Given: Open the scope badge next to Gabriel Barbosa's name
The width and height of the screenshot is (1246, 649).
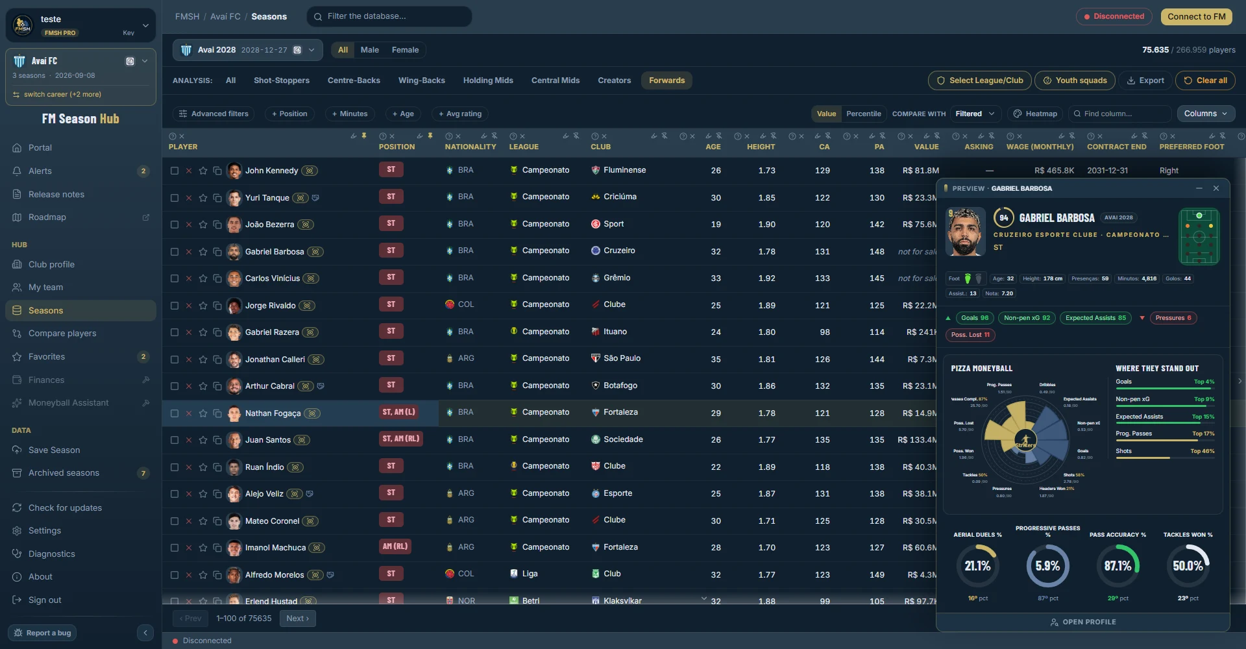Looking at the screenshot, I should click(x=315, y=252).
